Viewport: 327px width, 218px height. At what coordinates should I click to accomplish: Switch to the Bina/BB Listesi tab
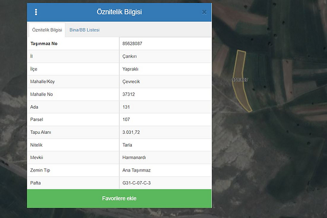pos(84,30)
